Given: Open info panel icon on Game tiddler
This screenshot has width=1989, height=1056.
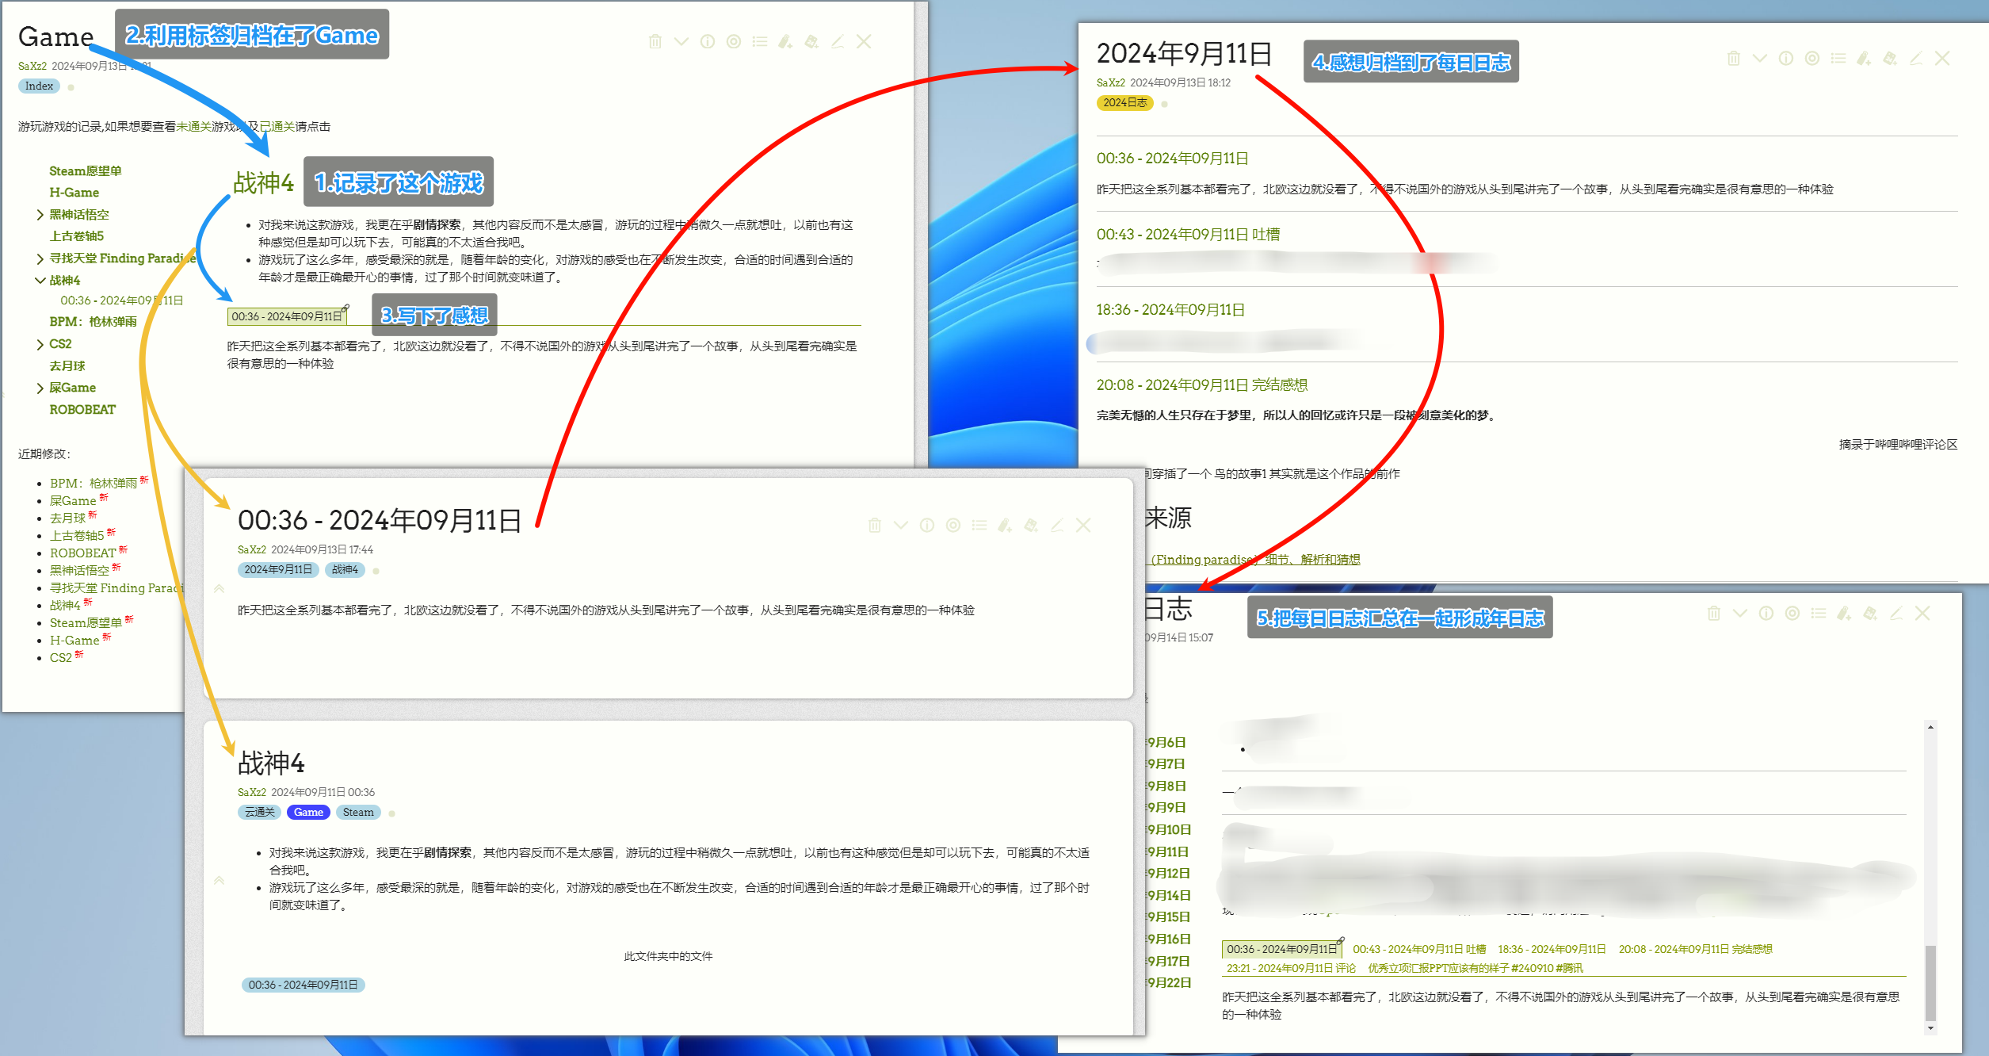Looking at the screenshot, I should [707, 42].
